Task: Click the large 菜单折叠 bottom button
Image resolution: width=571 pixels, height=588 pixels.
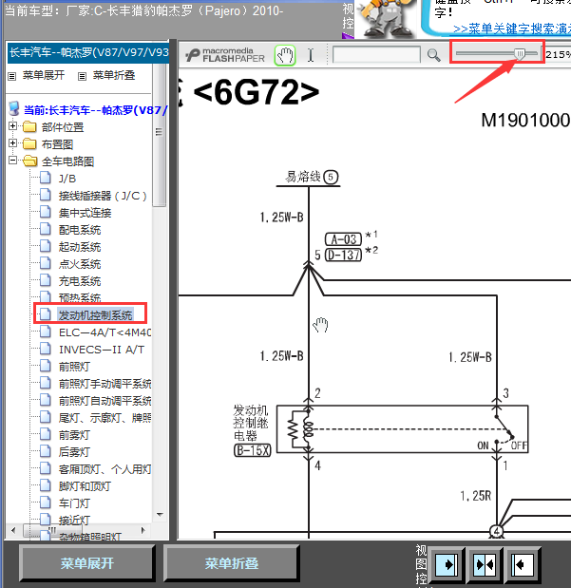Action: pos(232,563)
